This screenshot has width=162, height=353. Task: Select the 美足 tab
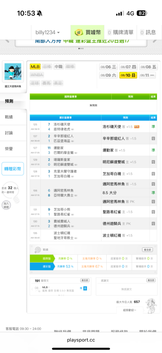point(58,83)
